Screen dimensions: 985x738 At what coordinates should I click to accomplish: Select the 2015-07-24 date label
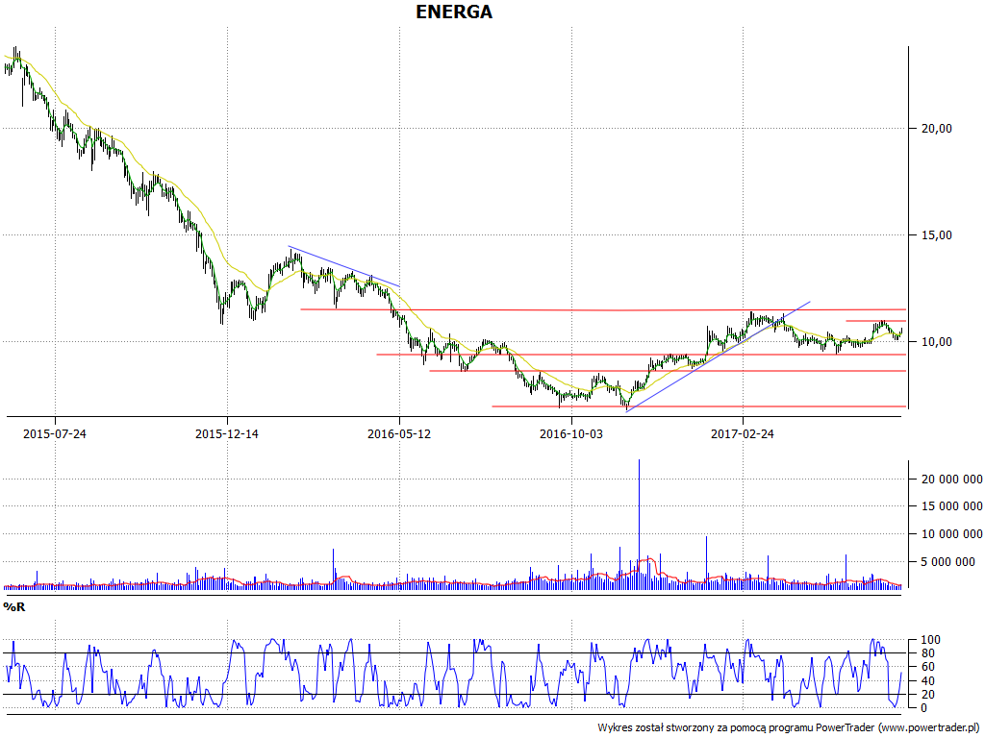click(x=55, y=433)
